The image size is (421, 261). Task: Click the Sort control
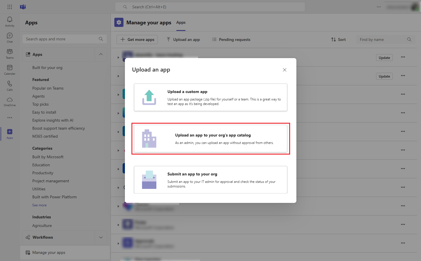338,39
